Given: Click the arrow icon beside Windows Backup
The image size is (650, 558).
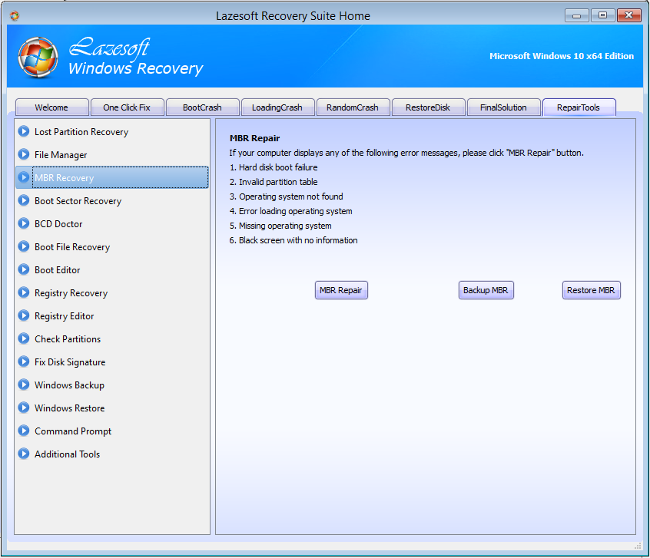Looking at the screenshot, I should point(24,385).
